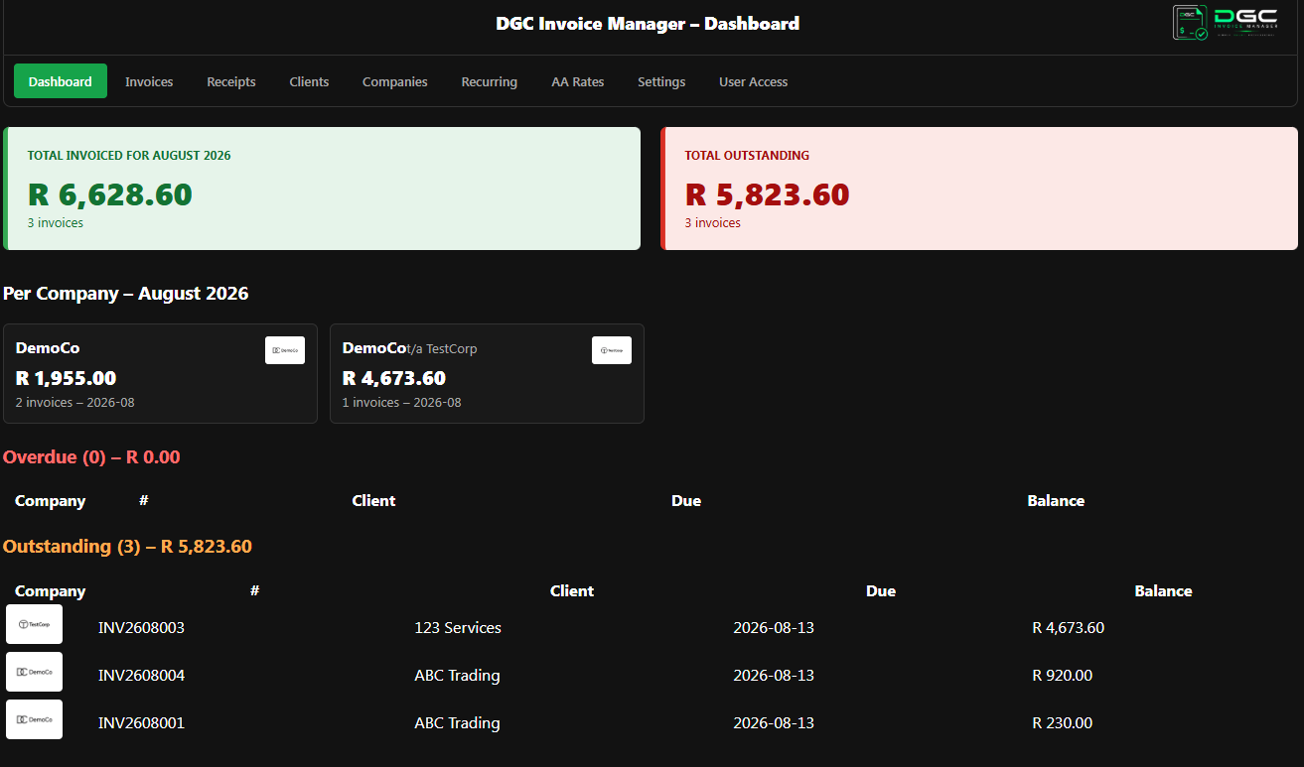Viewport: 1304px width, 767px height.
Task: Click the DGC Invoice Manager logo
Action: (1226, 22)
